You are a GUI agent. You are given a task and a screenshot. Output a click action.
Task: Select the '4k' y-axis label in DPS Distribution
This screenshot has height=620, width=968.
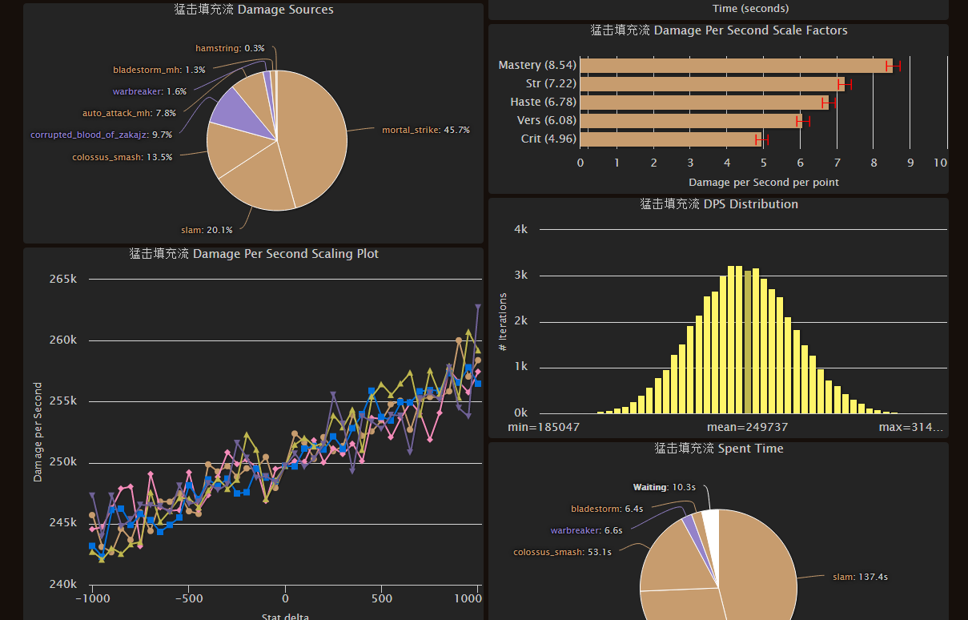[x=520, y=229]
